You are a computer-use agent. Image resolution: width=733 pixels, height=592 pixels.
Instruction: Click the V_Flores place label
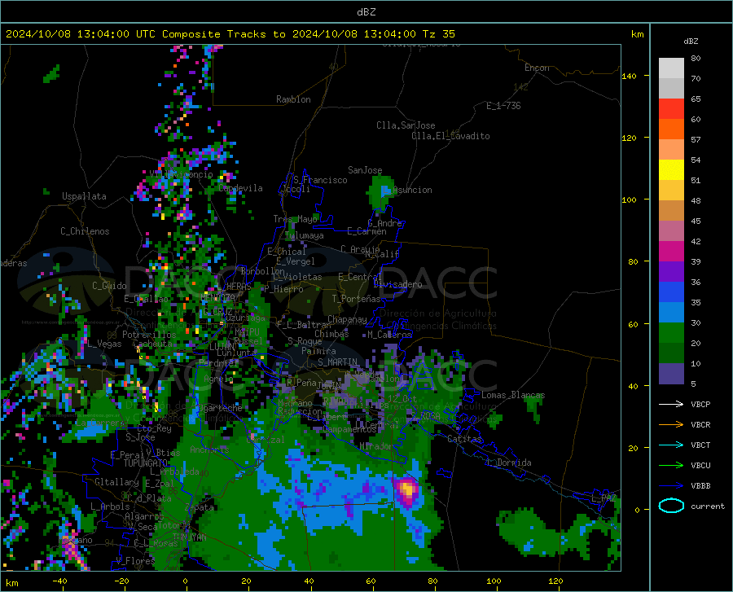pos(135,561)
